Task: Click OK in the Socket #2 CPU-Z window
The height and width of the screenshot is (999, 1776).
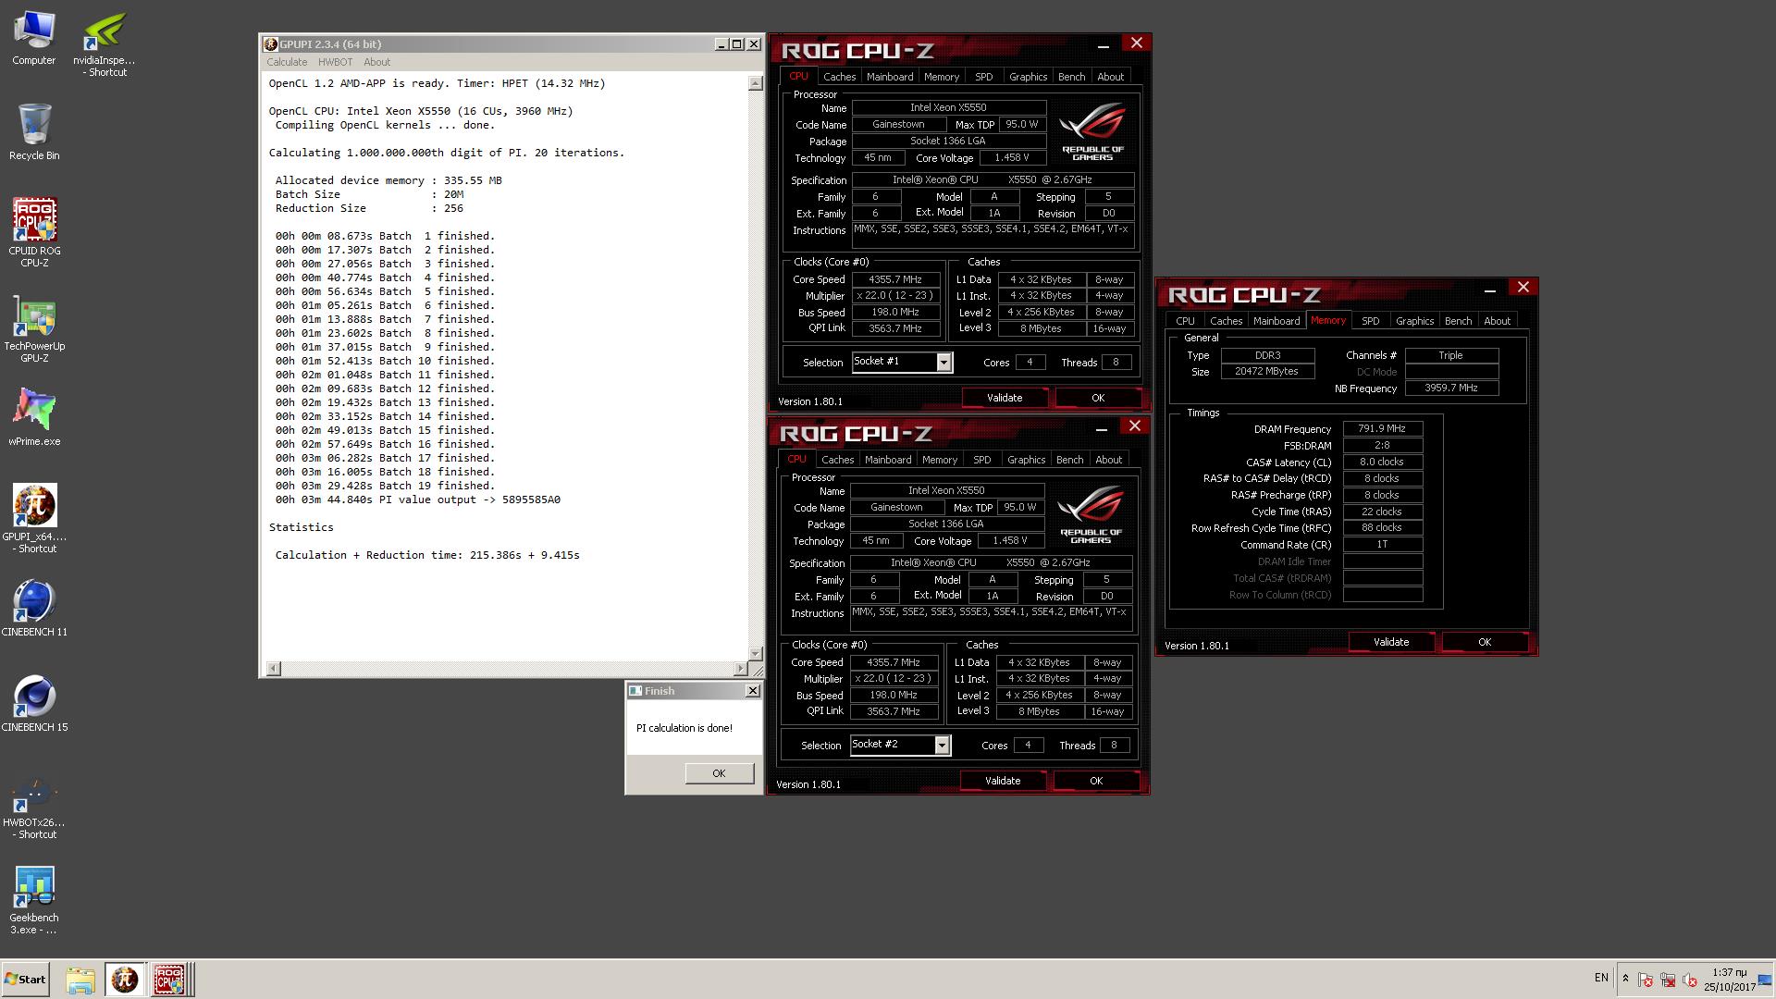Action: 1096,781
